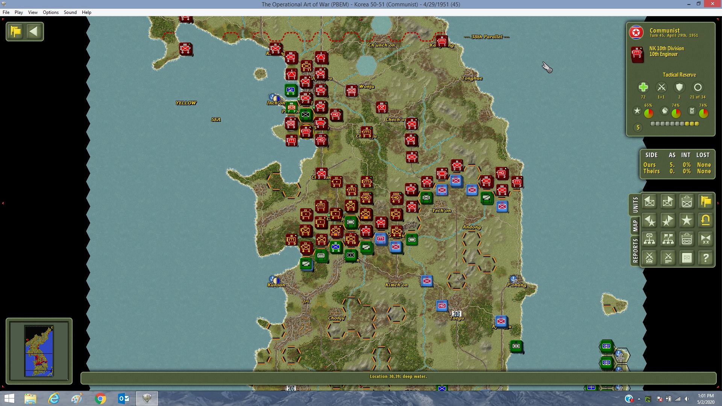Open the Play menu

19,12
